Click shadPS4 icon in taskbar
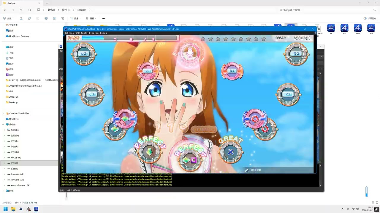 tap(36, 209)
